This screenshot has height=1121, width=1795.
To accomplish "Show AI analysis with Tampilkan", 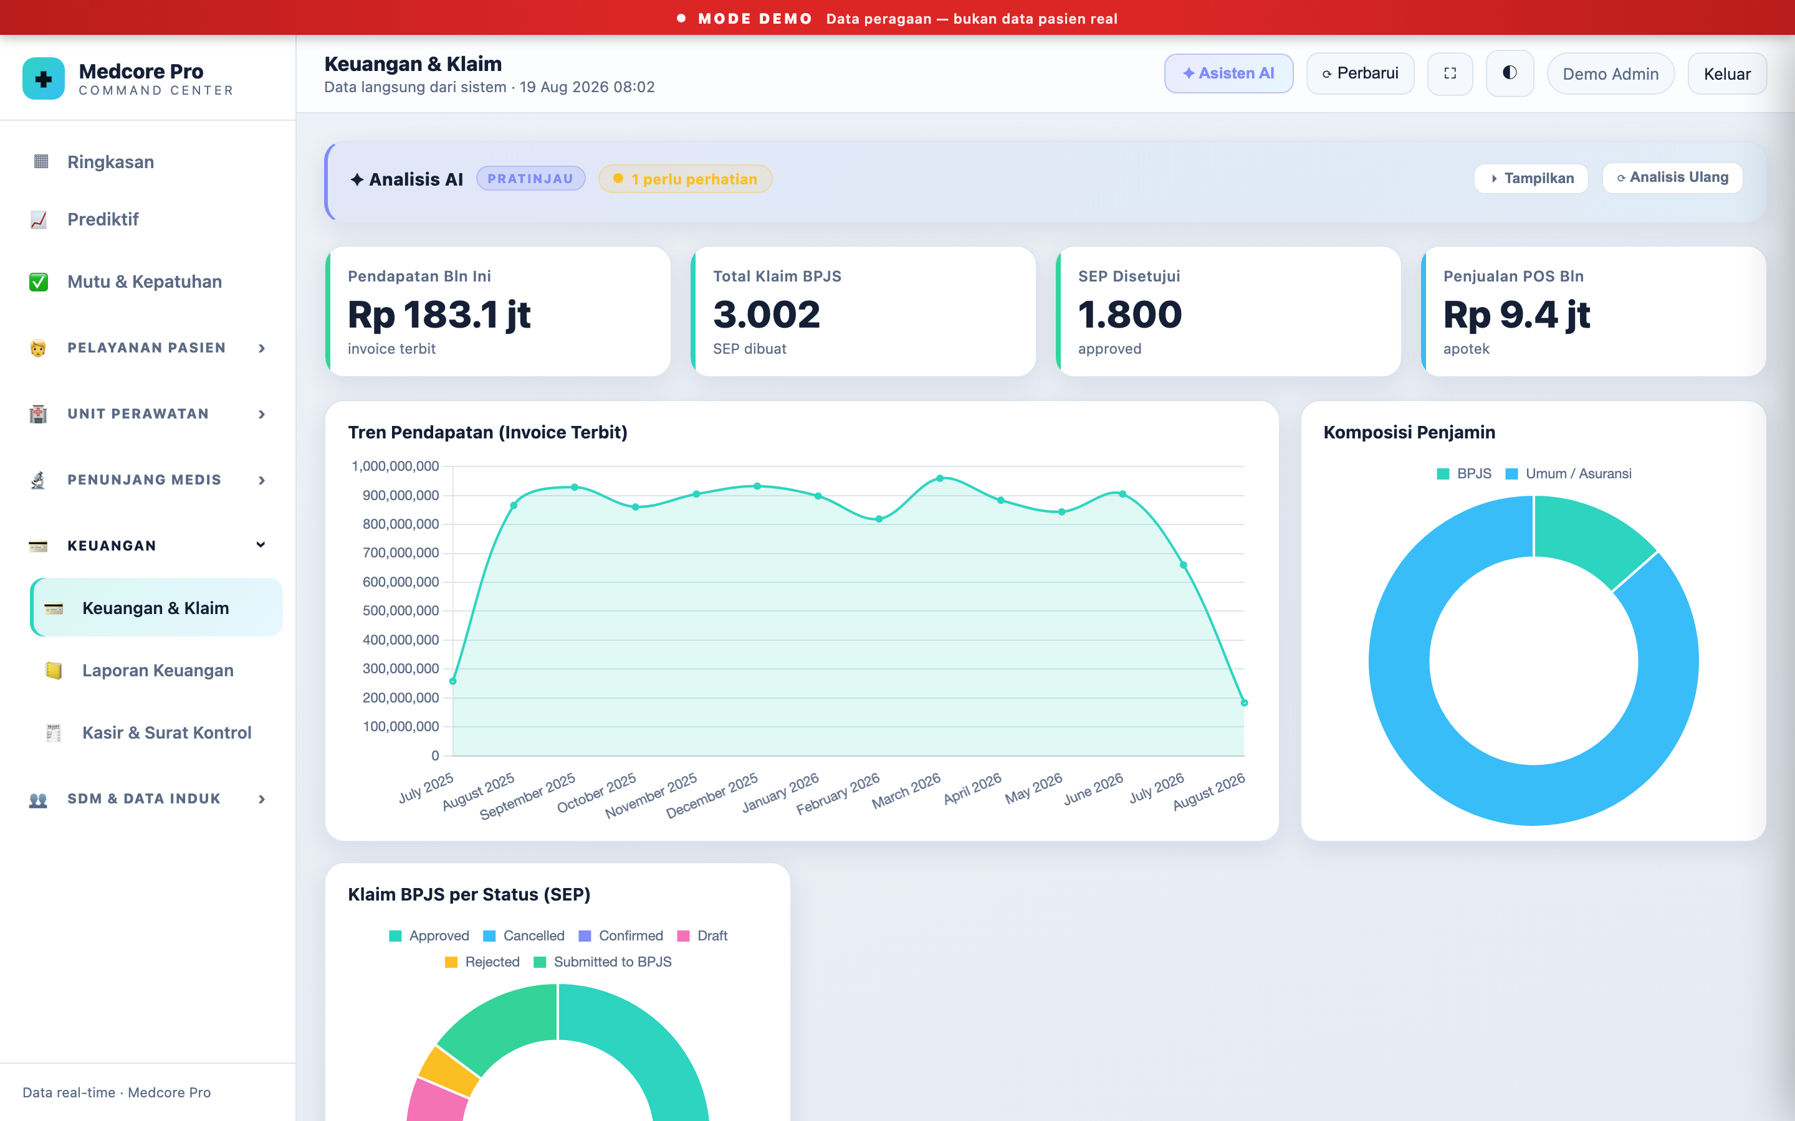I will [x=1531, y=179].
